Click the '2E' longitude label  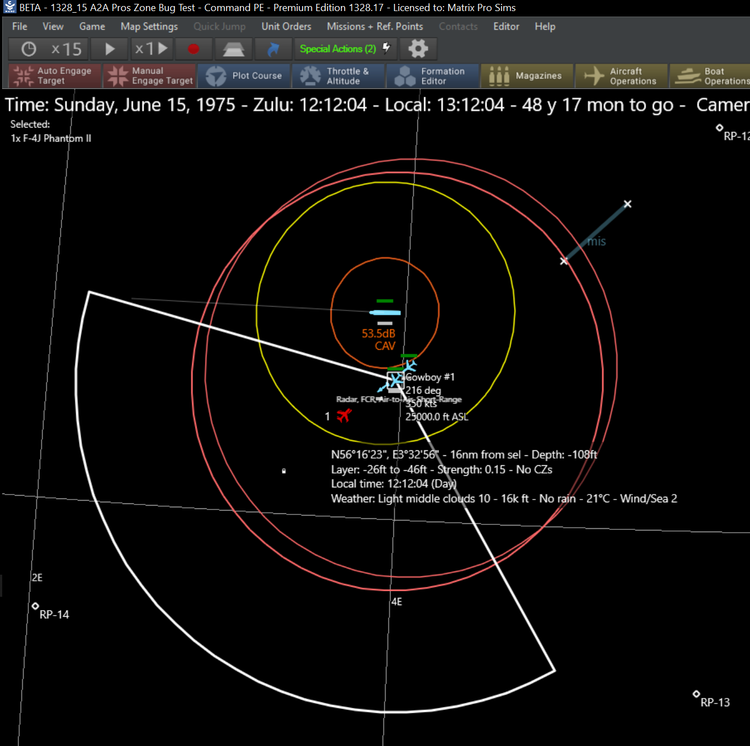coord(37,577)
